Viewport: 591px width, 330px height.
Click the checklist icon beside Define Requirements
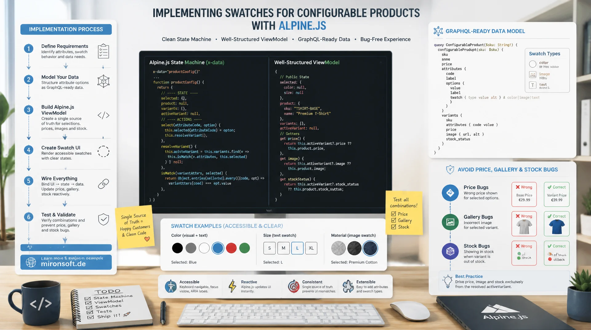[x=103, y=51]
